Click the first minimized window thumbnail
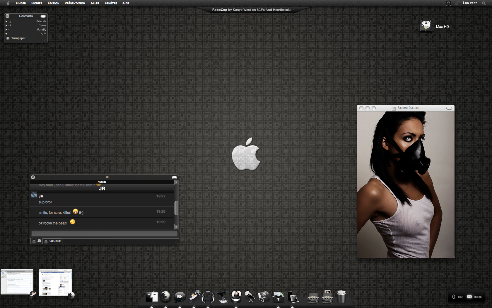 (17, 282)
